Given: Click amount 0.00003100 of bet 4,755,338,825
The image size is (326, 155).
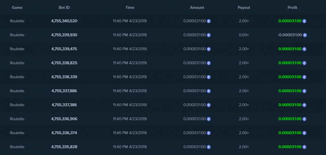Looking at the screenshot, I should (x=194, y=63).
